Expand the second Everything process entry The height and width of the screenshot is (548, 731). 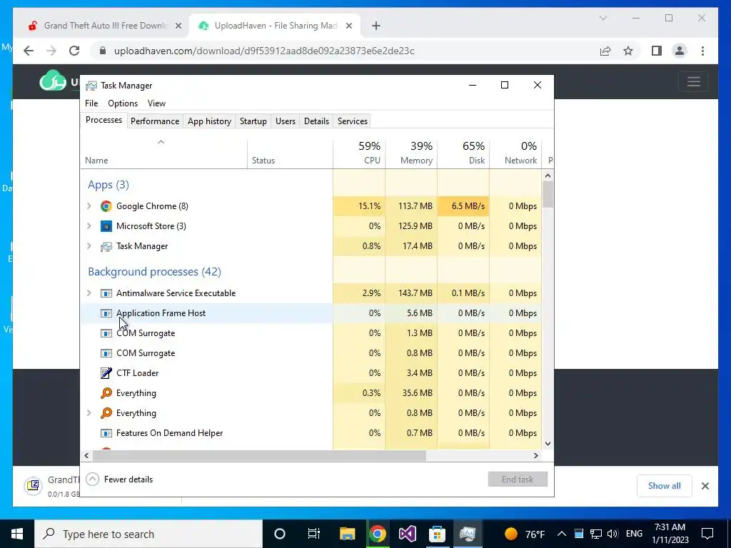click(89, 413)
